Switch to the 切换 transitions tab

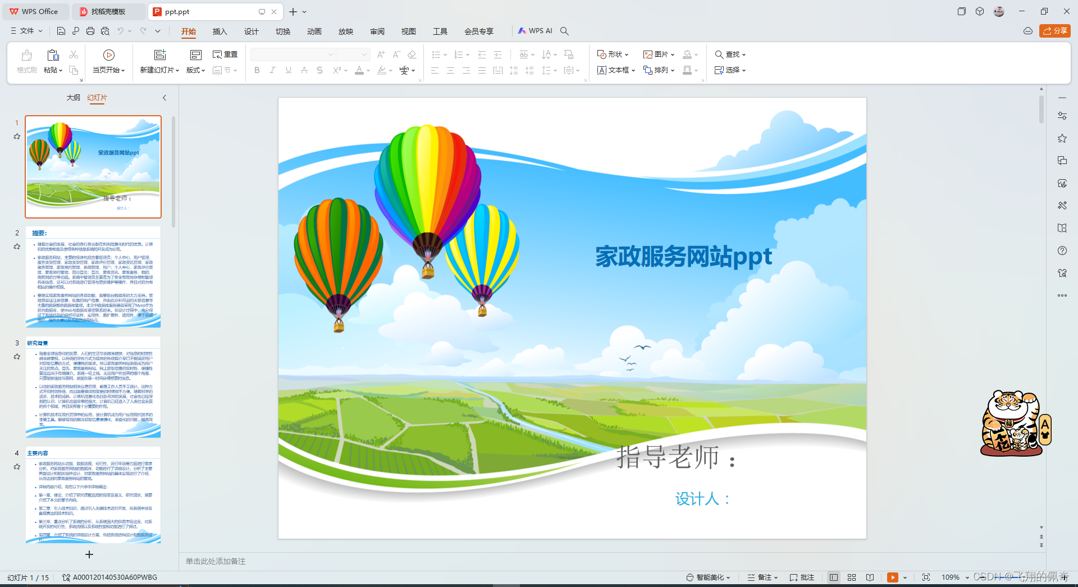click(283, 31)
